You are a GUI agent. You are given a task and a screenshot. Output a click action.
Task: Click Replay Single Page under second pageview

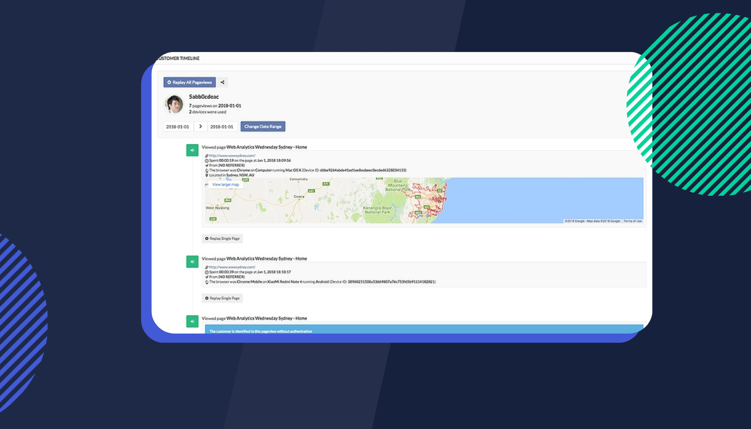tap(222, 298)
